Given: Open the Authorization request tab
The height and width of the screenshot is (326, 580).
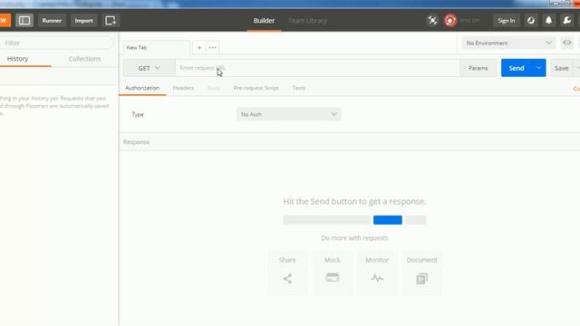Looking at the screenshot, I should 142,88.
